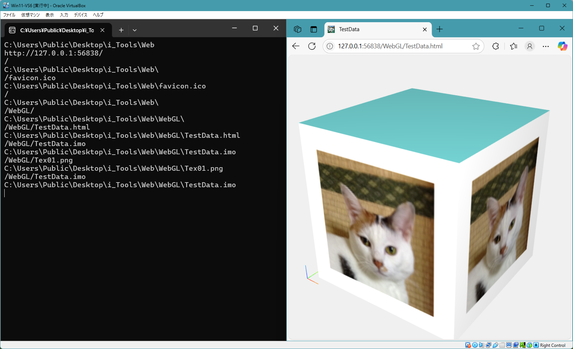This screenshot has height=349, width=573.
Task: Open VirtualBox ファイル menu
Action: point(9,15)
